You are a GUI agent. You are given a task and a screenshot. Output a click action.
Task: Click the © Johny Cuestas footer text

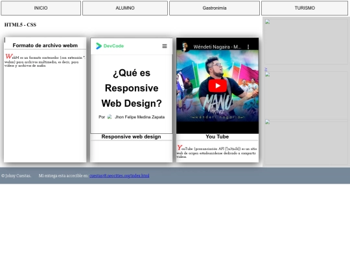[16, 175]
